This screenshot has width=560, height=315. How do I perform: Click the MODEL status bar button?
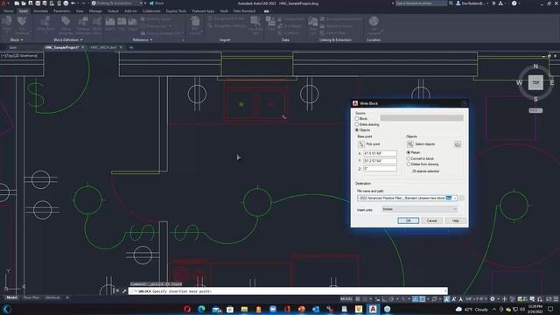(x=346, y=299)
